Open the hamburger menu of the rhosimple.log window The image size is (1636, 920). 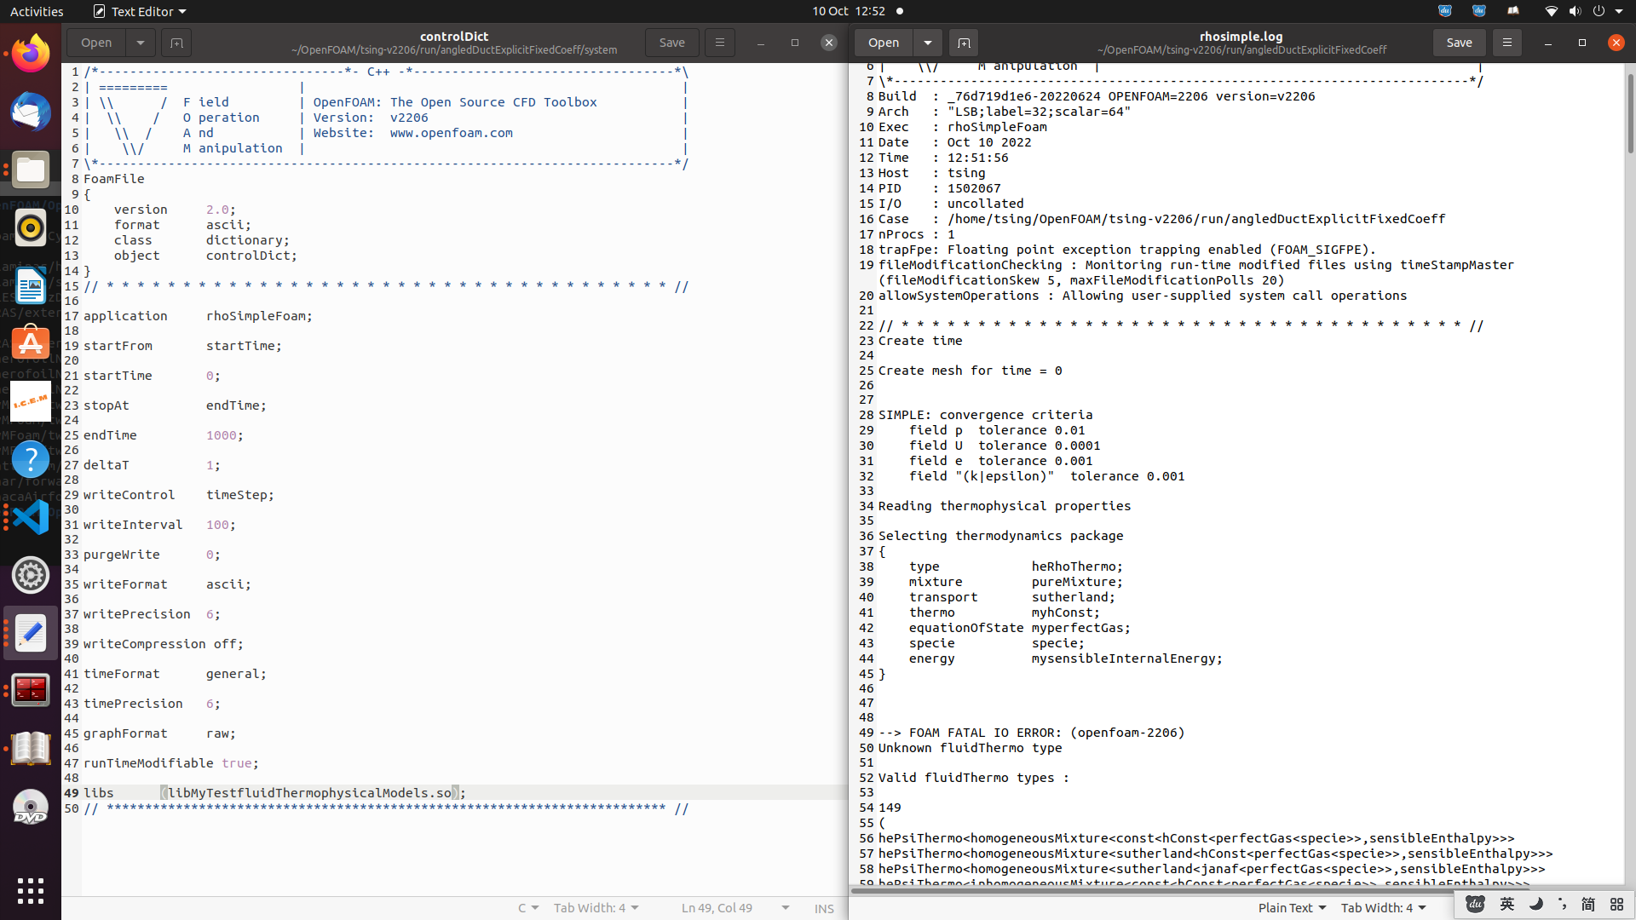tap(1506, 43)
